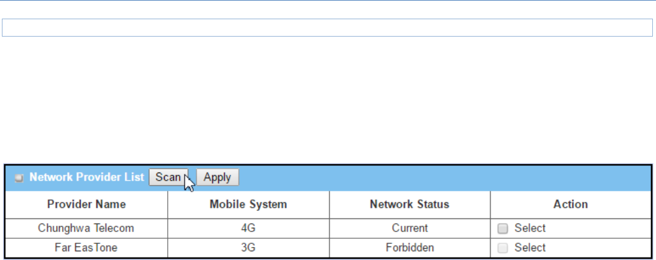The width and height of the screenshot is (656, 260).
Task: Focus the empty text field at top
Action: [x=326, y=28]
